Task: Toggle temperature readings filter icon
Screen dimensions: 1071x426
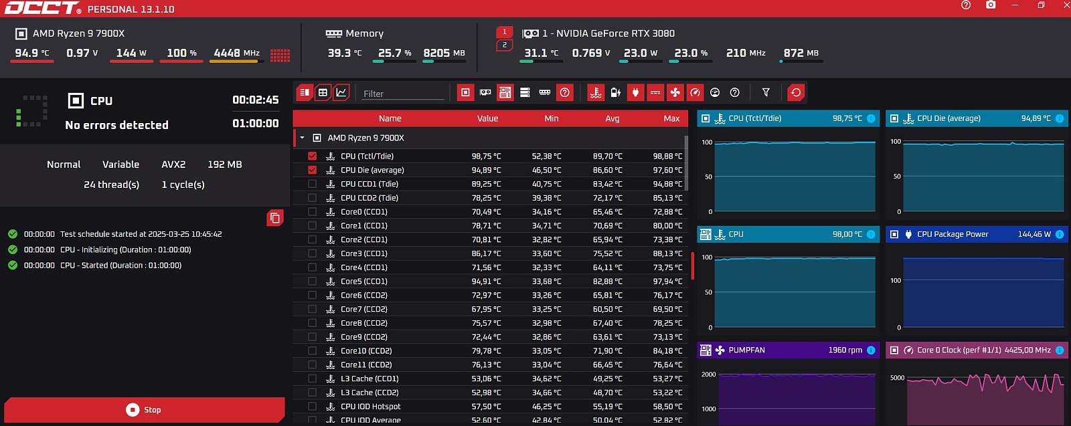Action: coord(596,92)
